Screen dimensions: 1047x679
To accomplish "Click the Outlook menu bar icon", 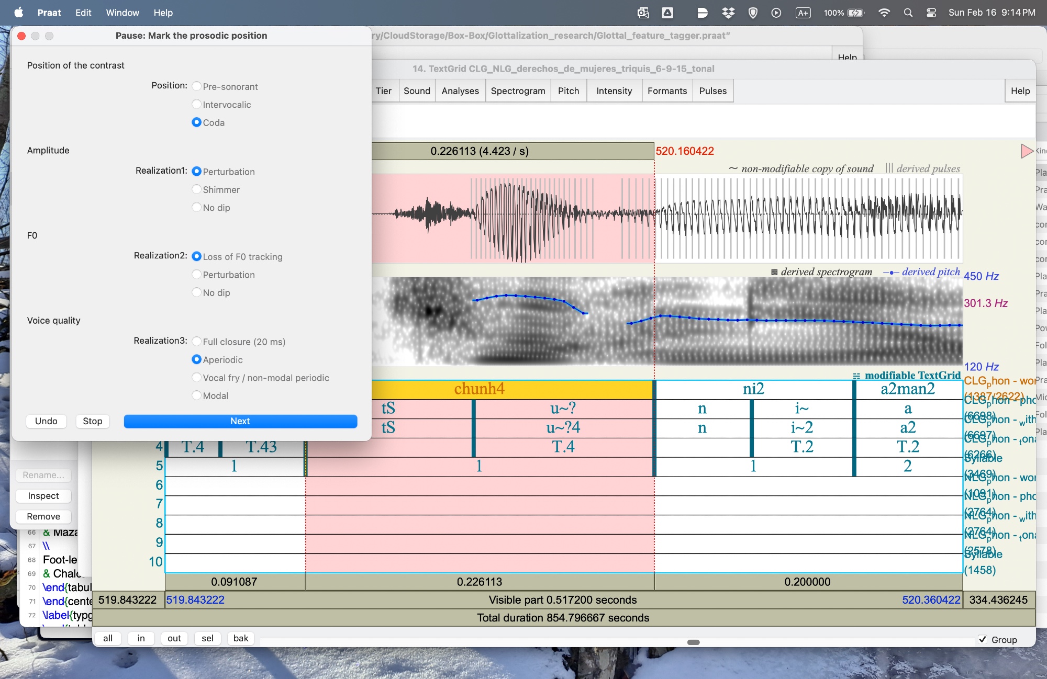I will point(643,13).
